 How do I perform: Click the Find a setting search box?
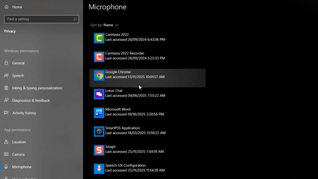[x=41, y=19]
